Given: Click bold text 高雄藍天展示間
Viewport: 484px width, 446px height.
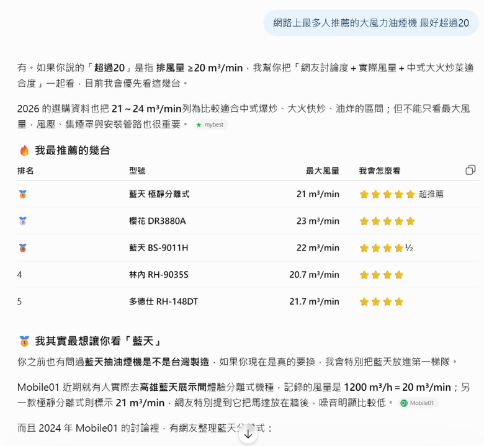Looking at the screenshot, I should [x=173, y=387].
